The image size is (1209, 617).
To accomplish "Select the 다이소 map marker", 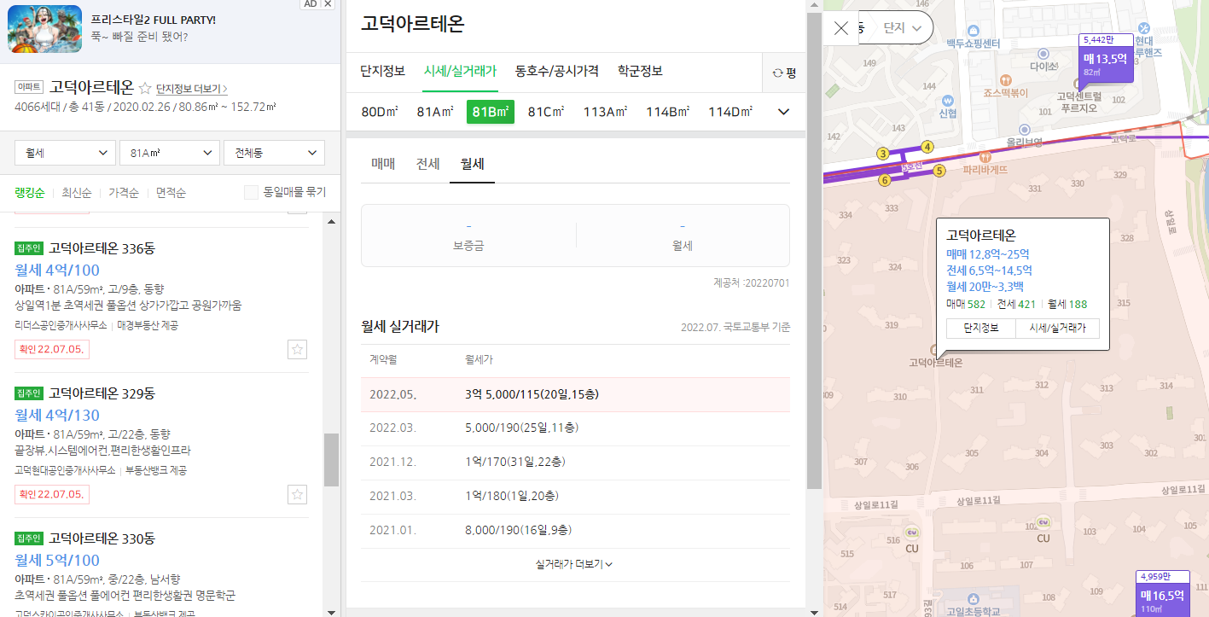I will tap(1043, 52).
